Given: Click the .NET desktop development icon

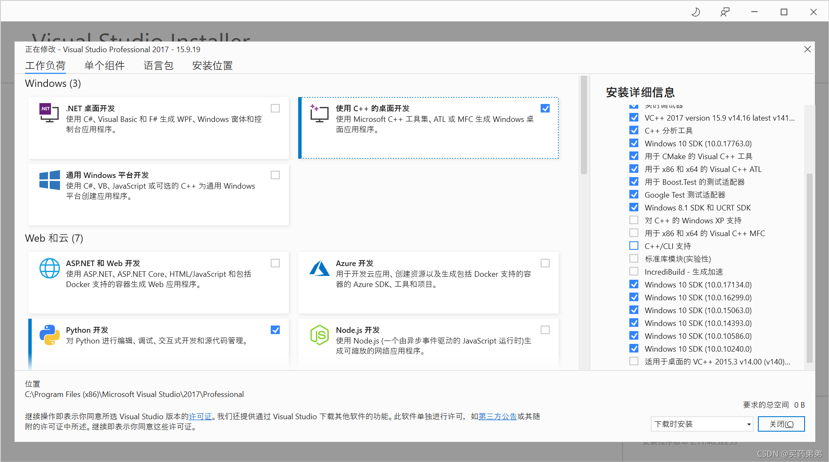Looking at the screenshot, I should click(x=49, y=113).
